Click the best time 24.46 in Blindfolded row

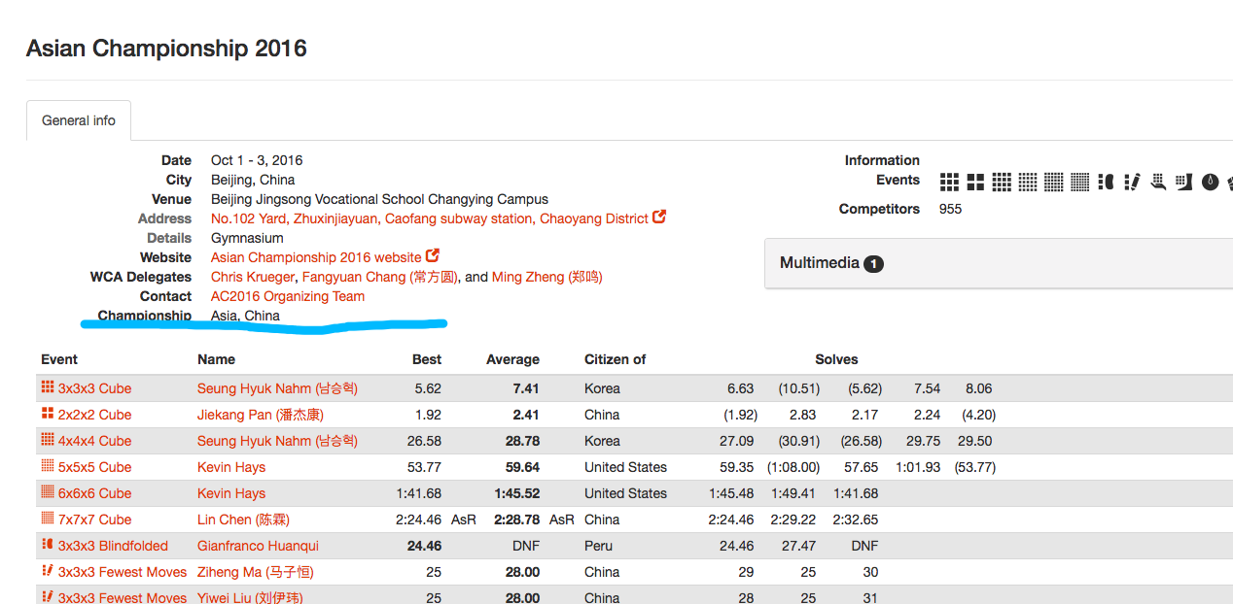[424, 546]
